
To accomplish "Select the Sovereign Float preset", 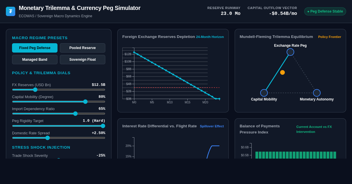I will [82, 60].
